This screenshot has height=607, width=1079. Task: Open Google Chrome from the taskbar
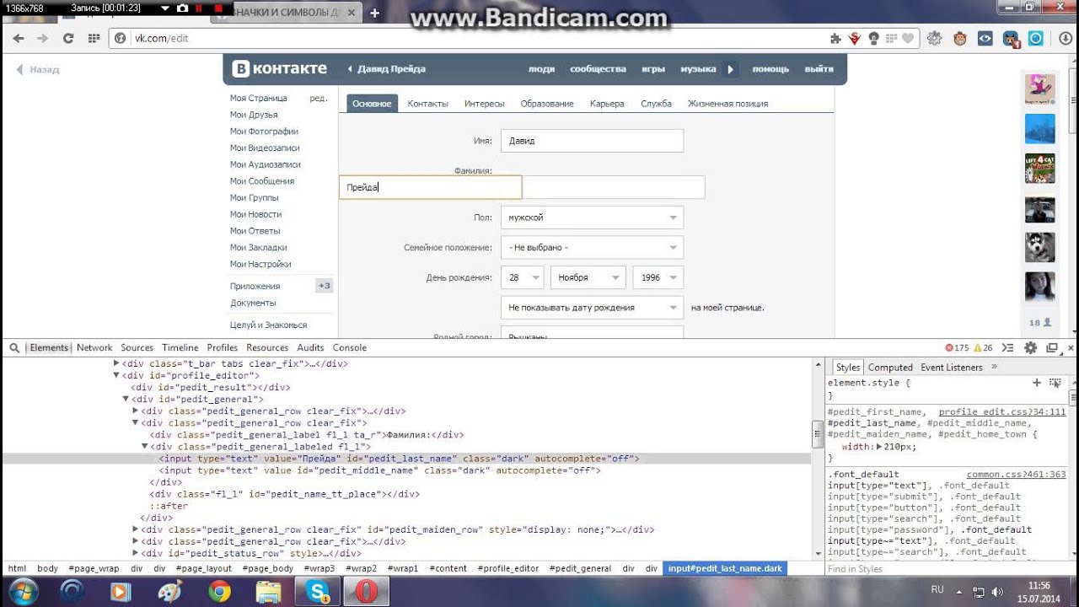(220, 591)
